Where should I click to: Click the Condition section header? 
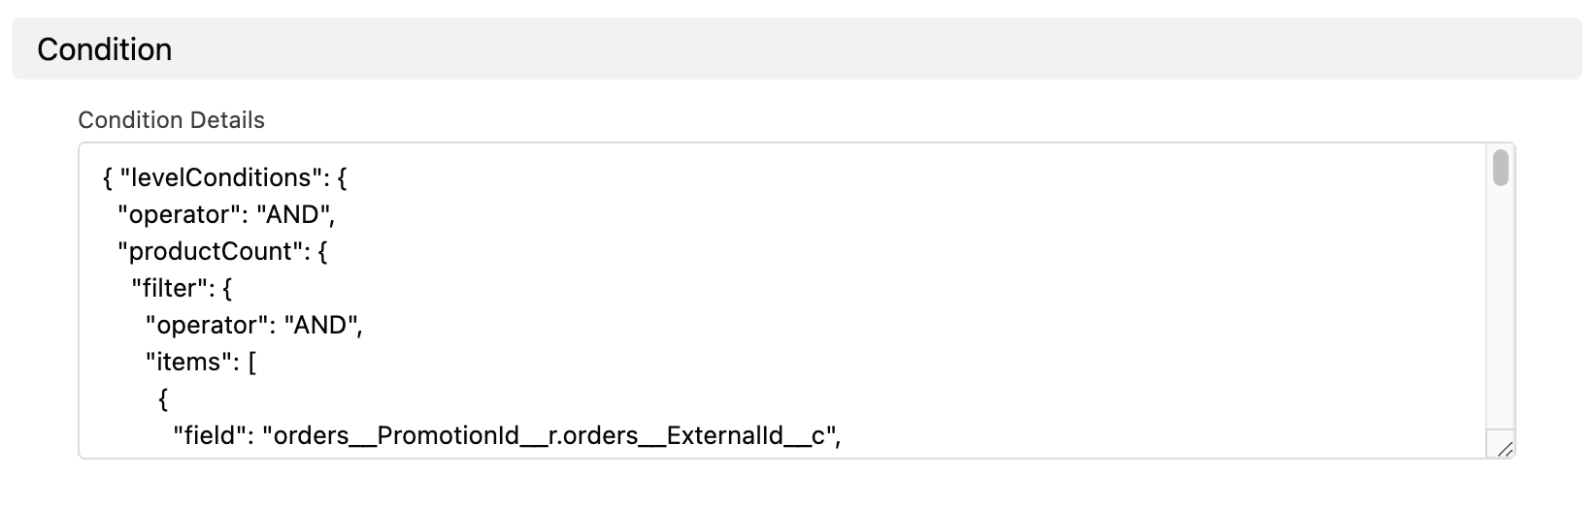coord(105,49)
